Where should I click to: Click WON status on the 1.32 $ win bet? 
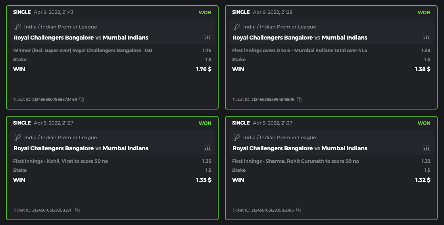coord(424,123)
